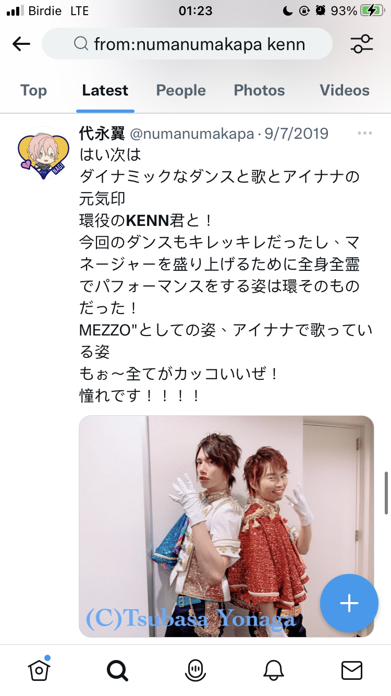Switch to the People tab

[181, 90]
